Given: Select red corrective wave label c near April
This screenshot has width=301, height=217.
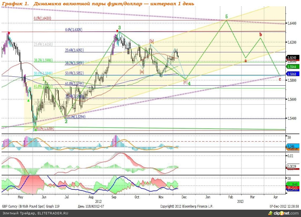Looking at the screenshot, I should [280, 79].
